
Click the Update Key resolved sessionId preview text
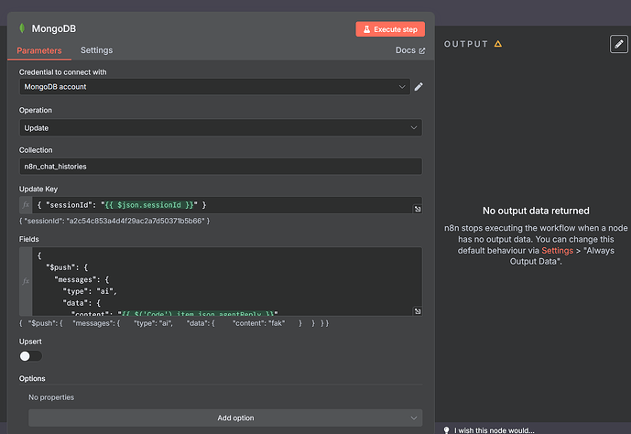[x=114, y=221]
